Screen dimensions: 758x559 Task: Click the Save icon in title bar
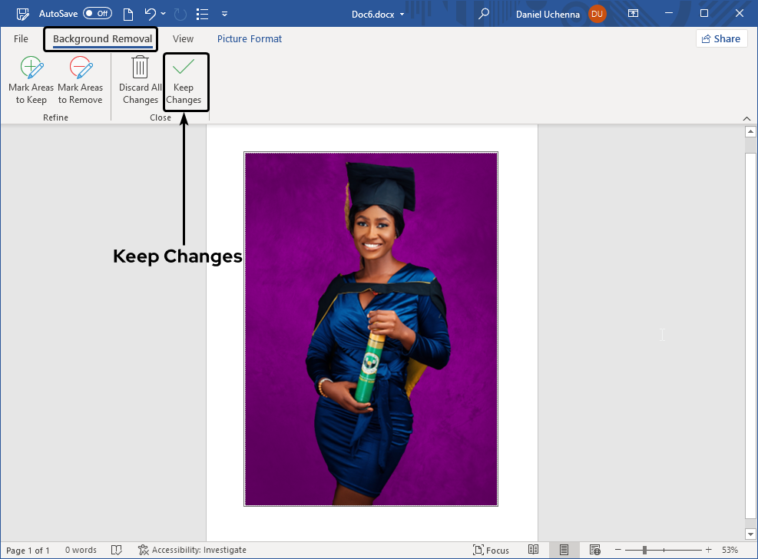tap(23, 14)
